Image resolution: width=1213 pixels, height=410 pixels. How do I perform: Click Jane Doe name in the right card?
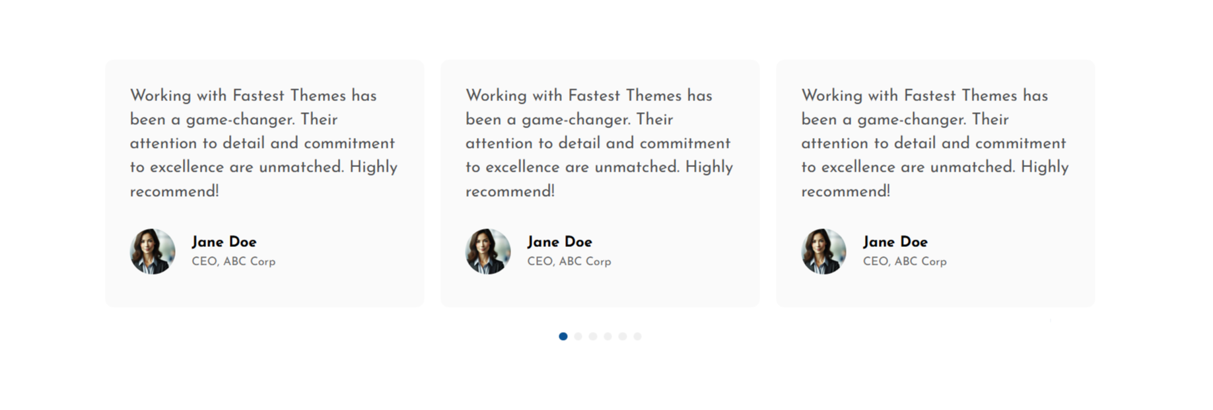pyautogui.click(x=895, y=242)
